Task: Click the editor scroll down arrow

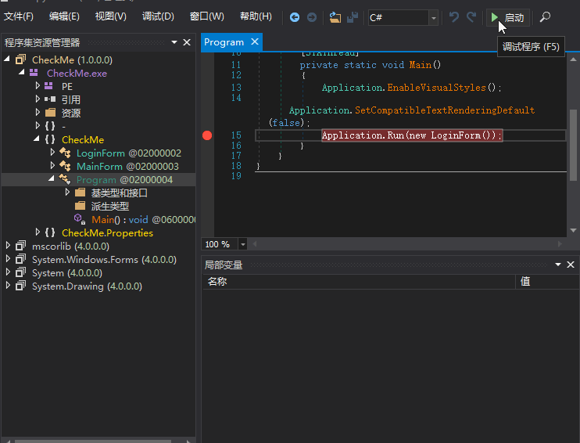Action: click(573, 230)
